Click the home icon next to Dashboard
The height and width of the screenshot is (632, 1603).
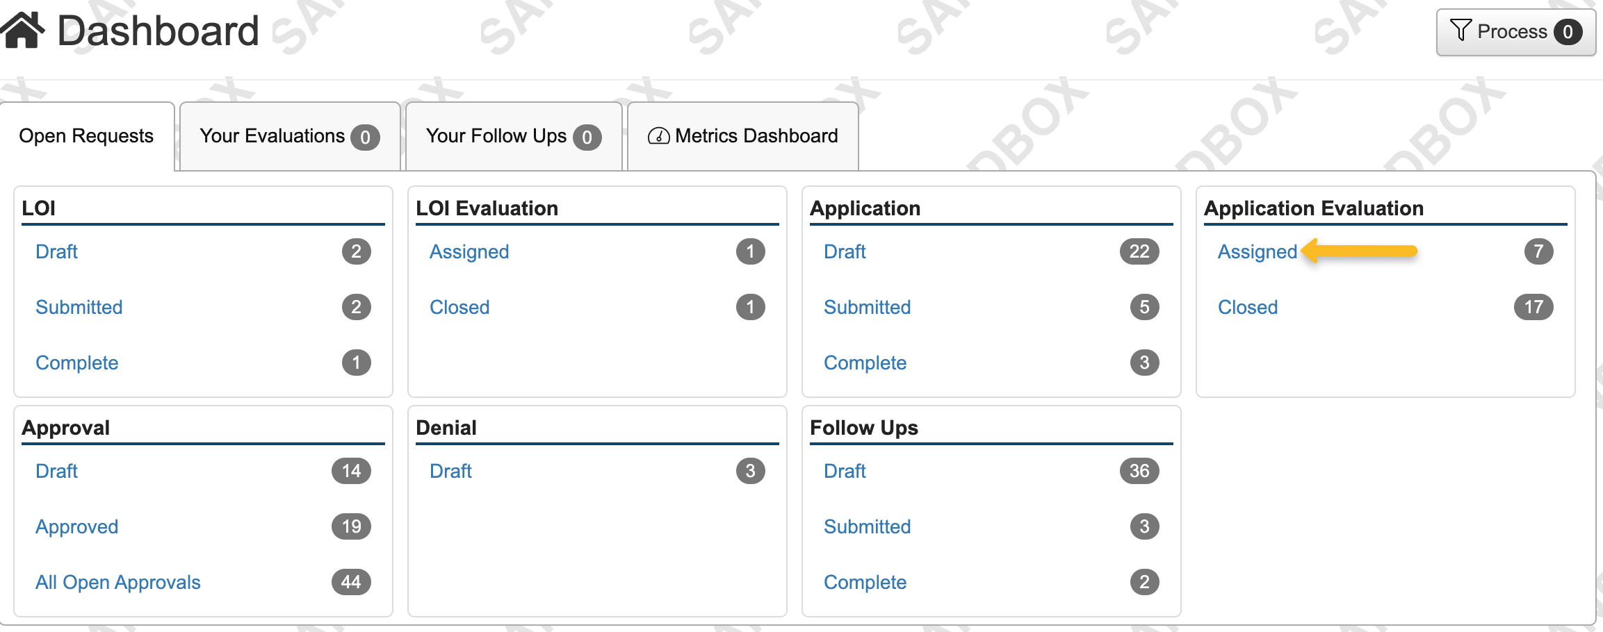(x=22, y=29)
